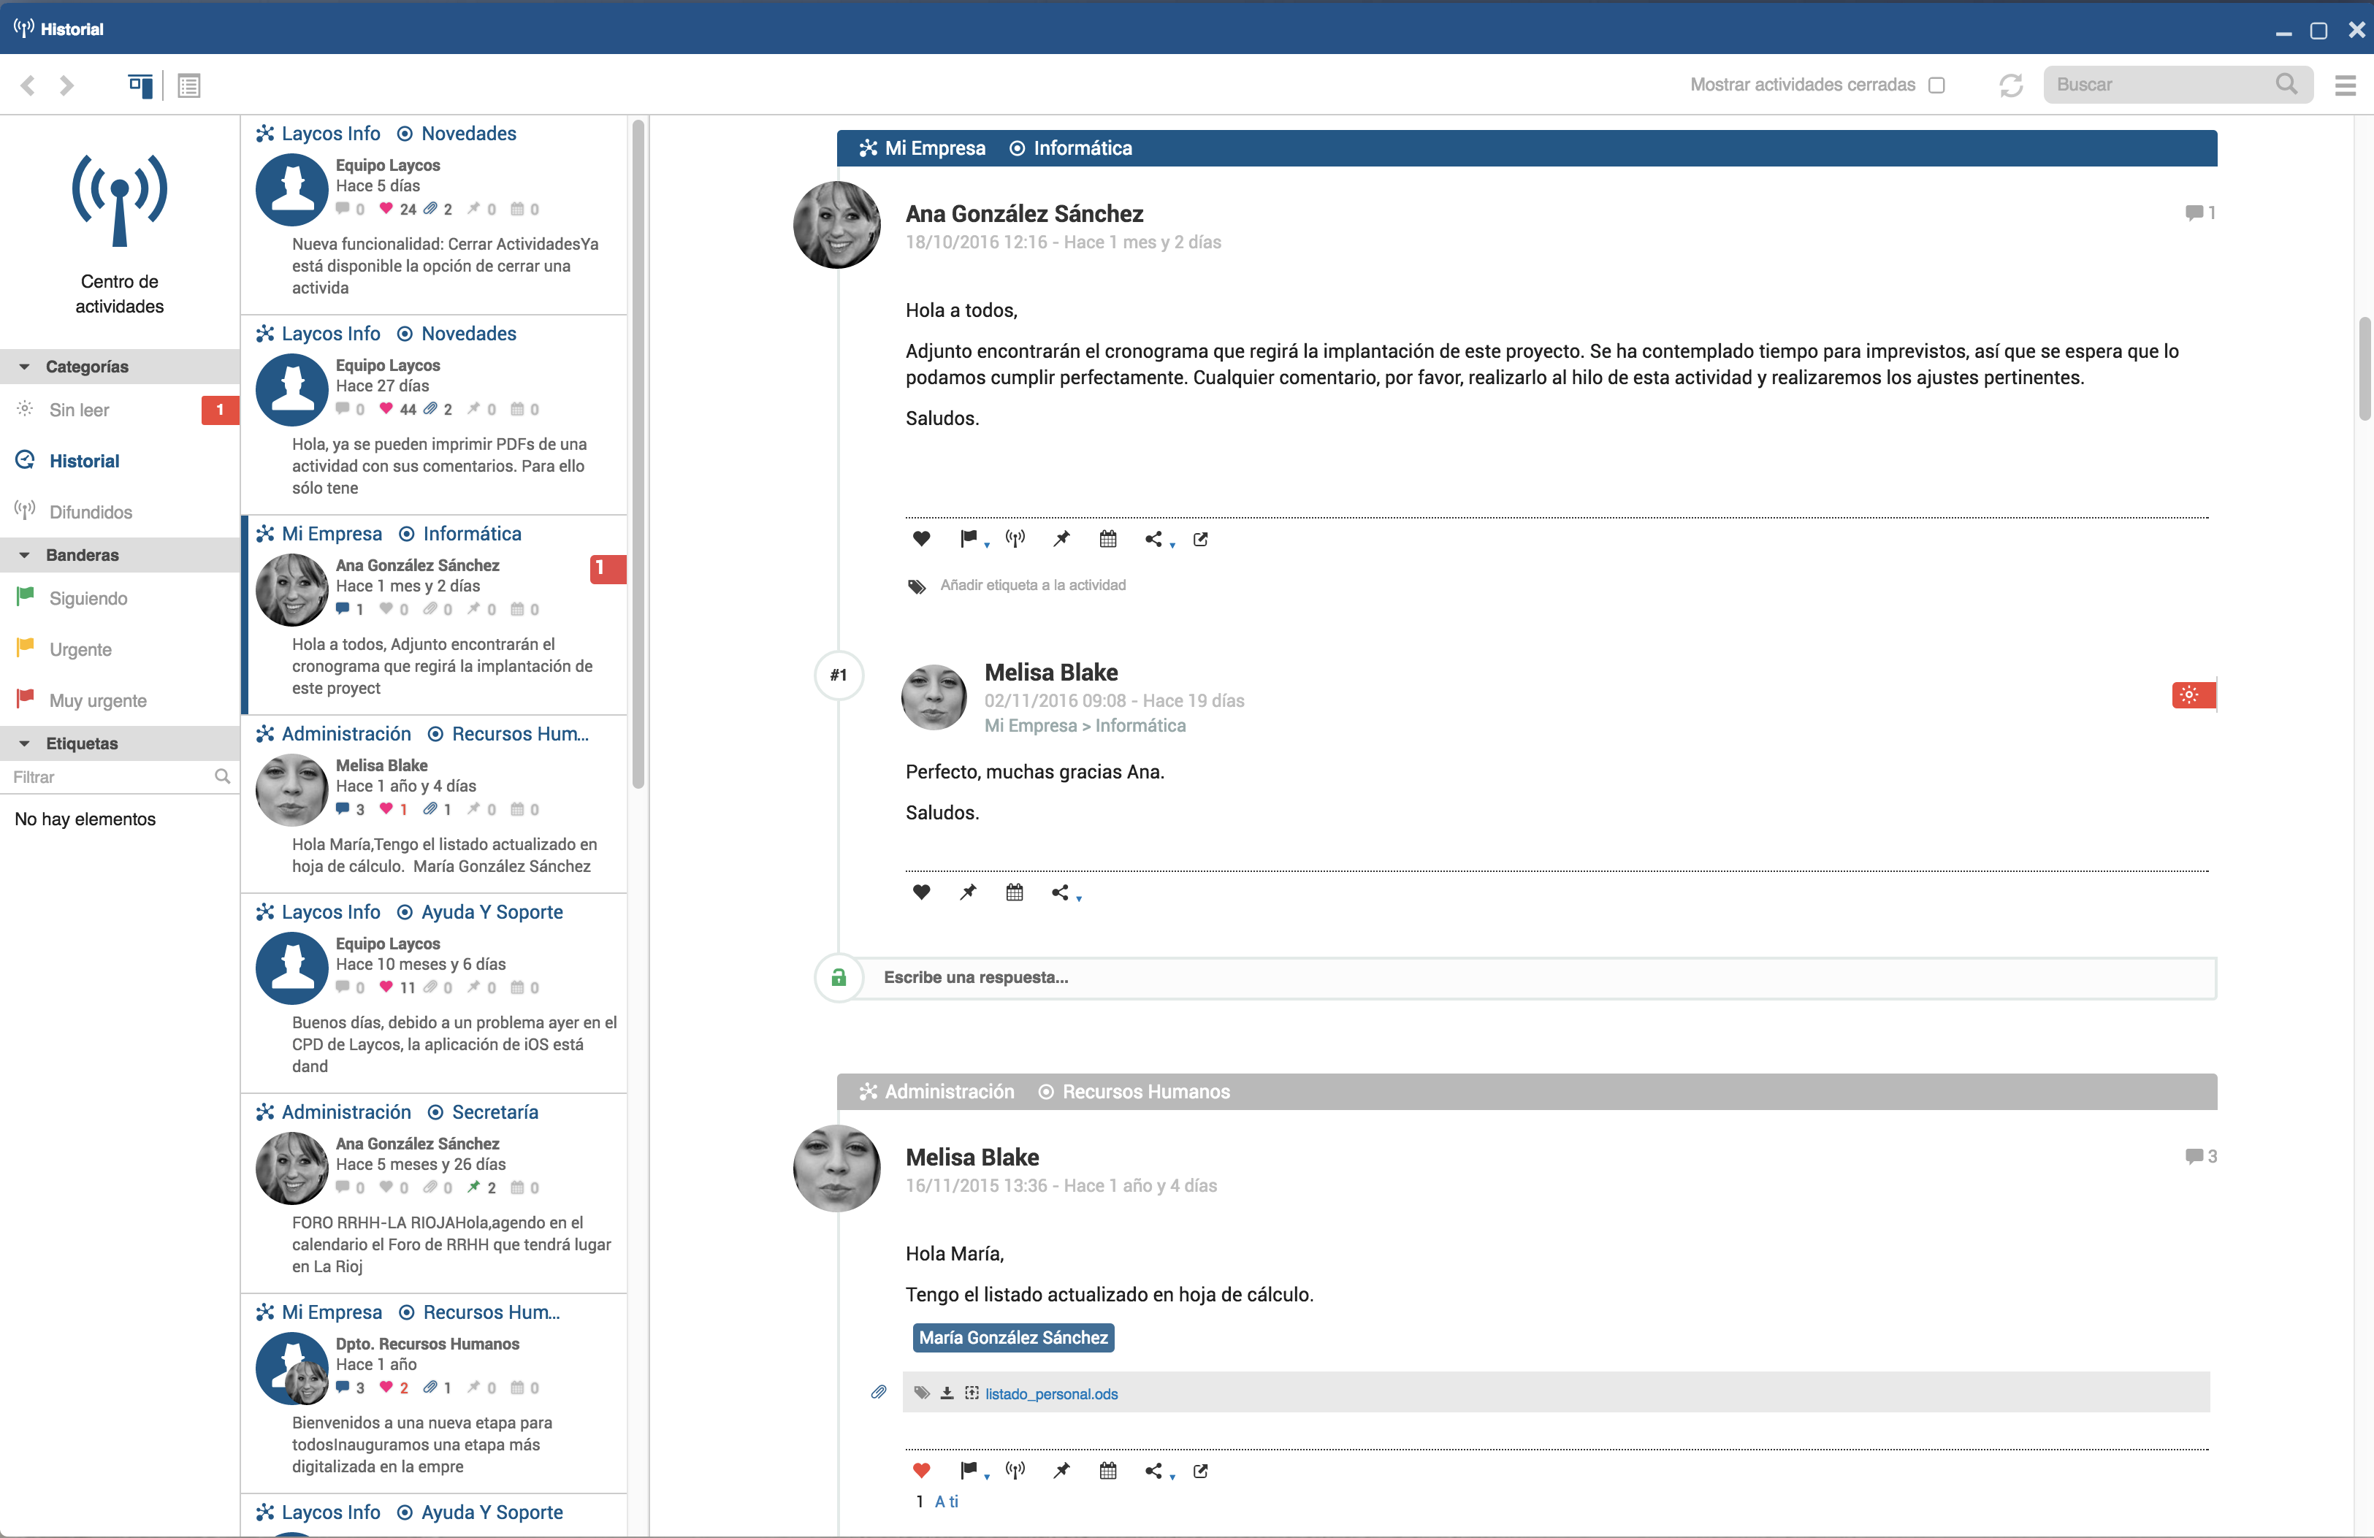Click the activity list scrollbar
Viewport: 2374px width, 1538px height.
point(638,454)
